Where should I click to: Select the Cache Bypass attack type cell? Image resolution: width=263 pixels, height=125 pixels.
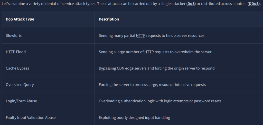[18, 68]
